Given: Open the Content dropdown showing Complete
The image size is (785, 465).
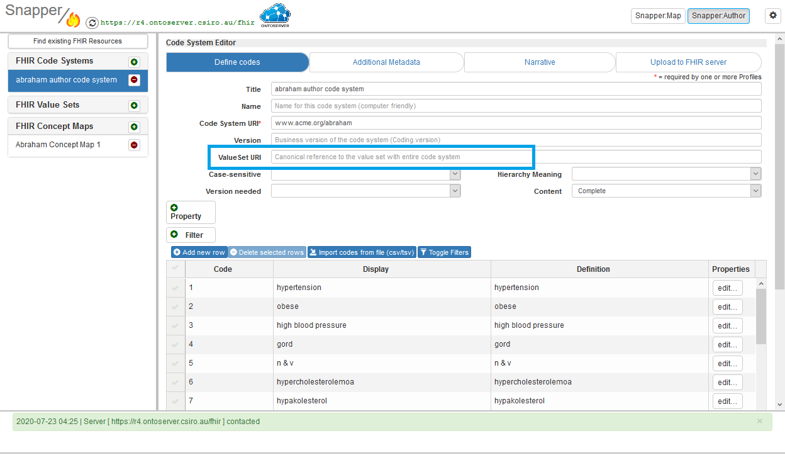Looking at the screenshot, I should (666, 191).
